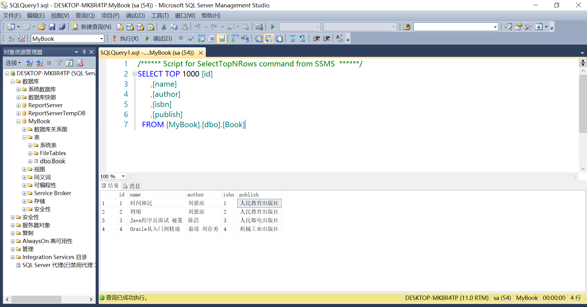Image resolution: width=587 pixels, height=307 pixels.
Task: Click Object Explorer horizontal scrollbar thumb
Action: click(36, 299)
